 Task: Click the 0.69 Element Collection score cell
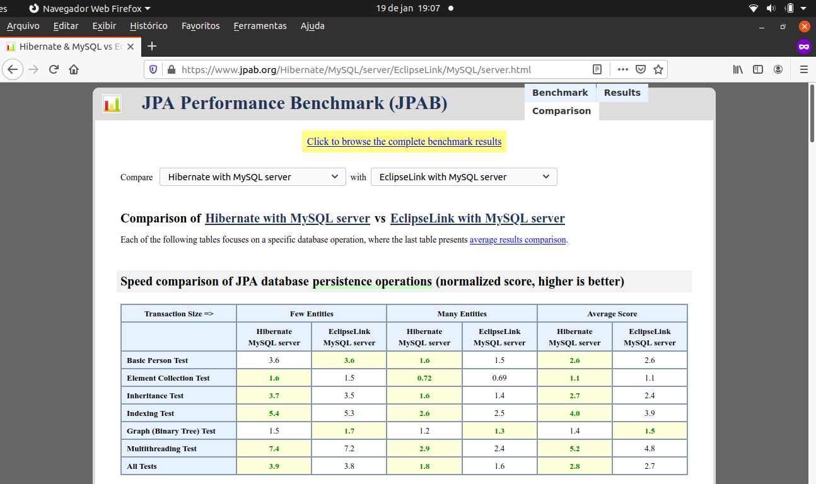[499, 378]
